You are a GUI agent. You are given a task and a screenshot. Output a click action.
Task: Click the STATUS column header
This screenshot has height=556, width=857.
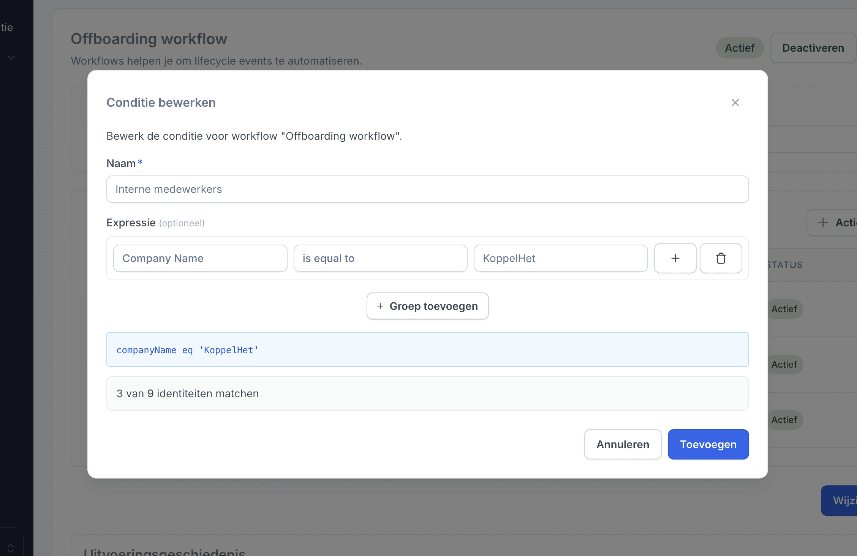[785, 265]
